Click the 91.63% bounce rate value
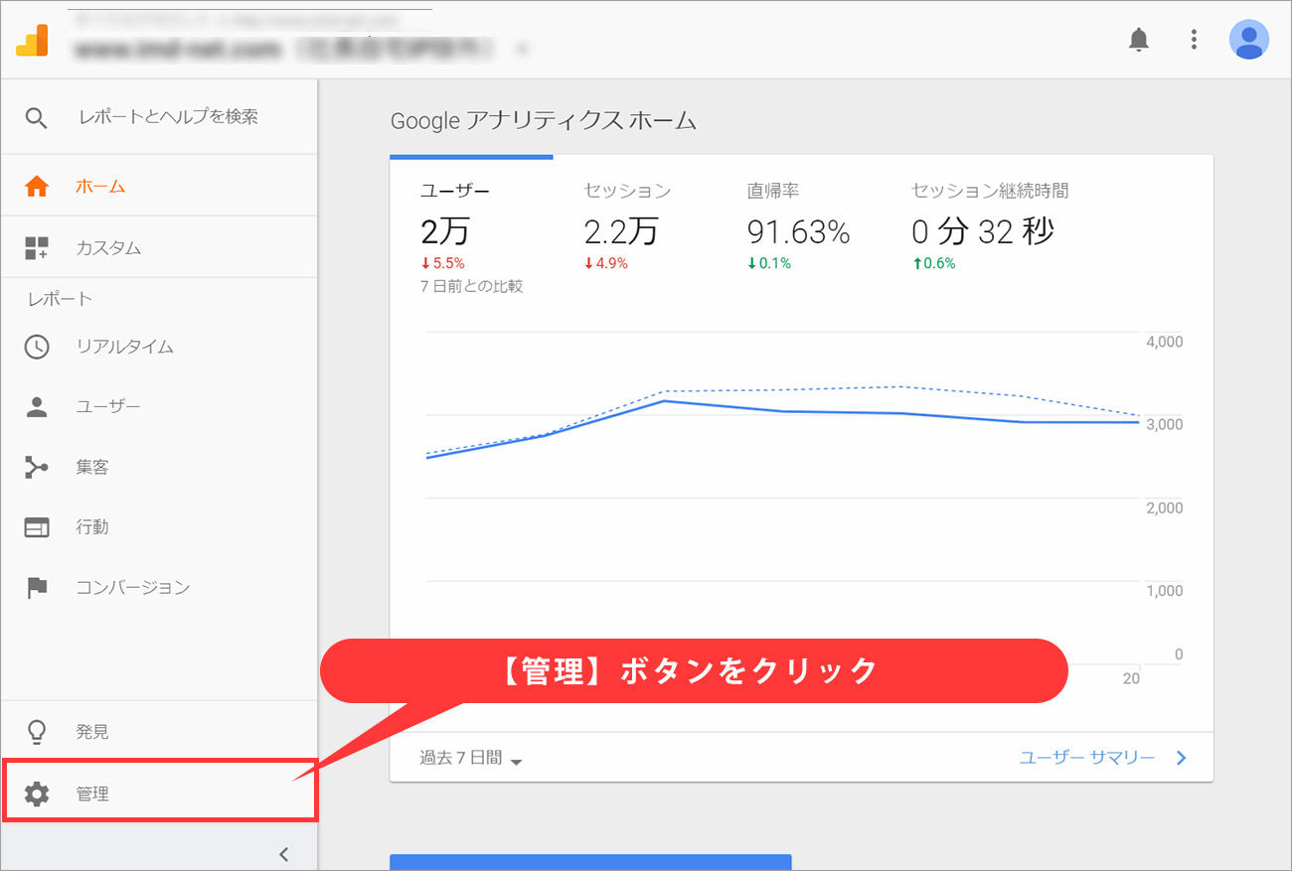The height and width of the screenshot is (871, 1292). (798, 232)
